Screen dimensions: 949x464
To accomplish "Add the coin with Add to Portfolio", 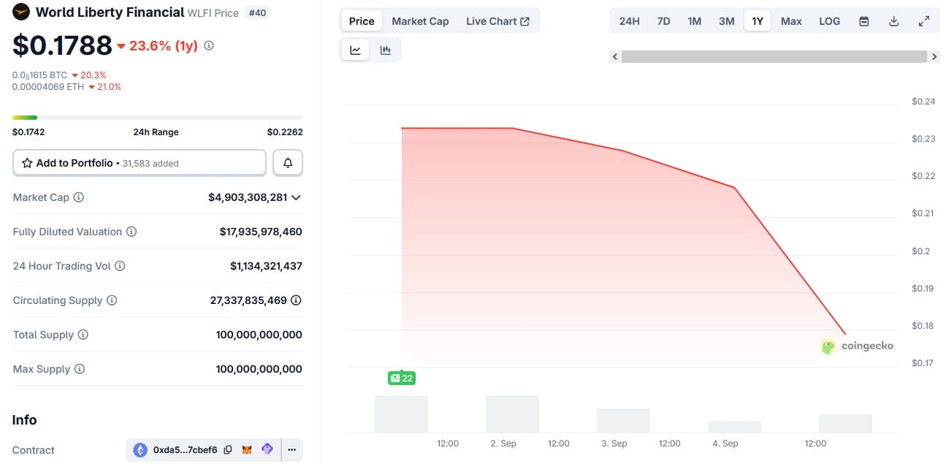I will coord(140,163).
